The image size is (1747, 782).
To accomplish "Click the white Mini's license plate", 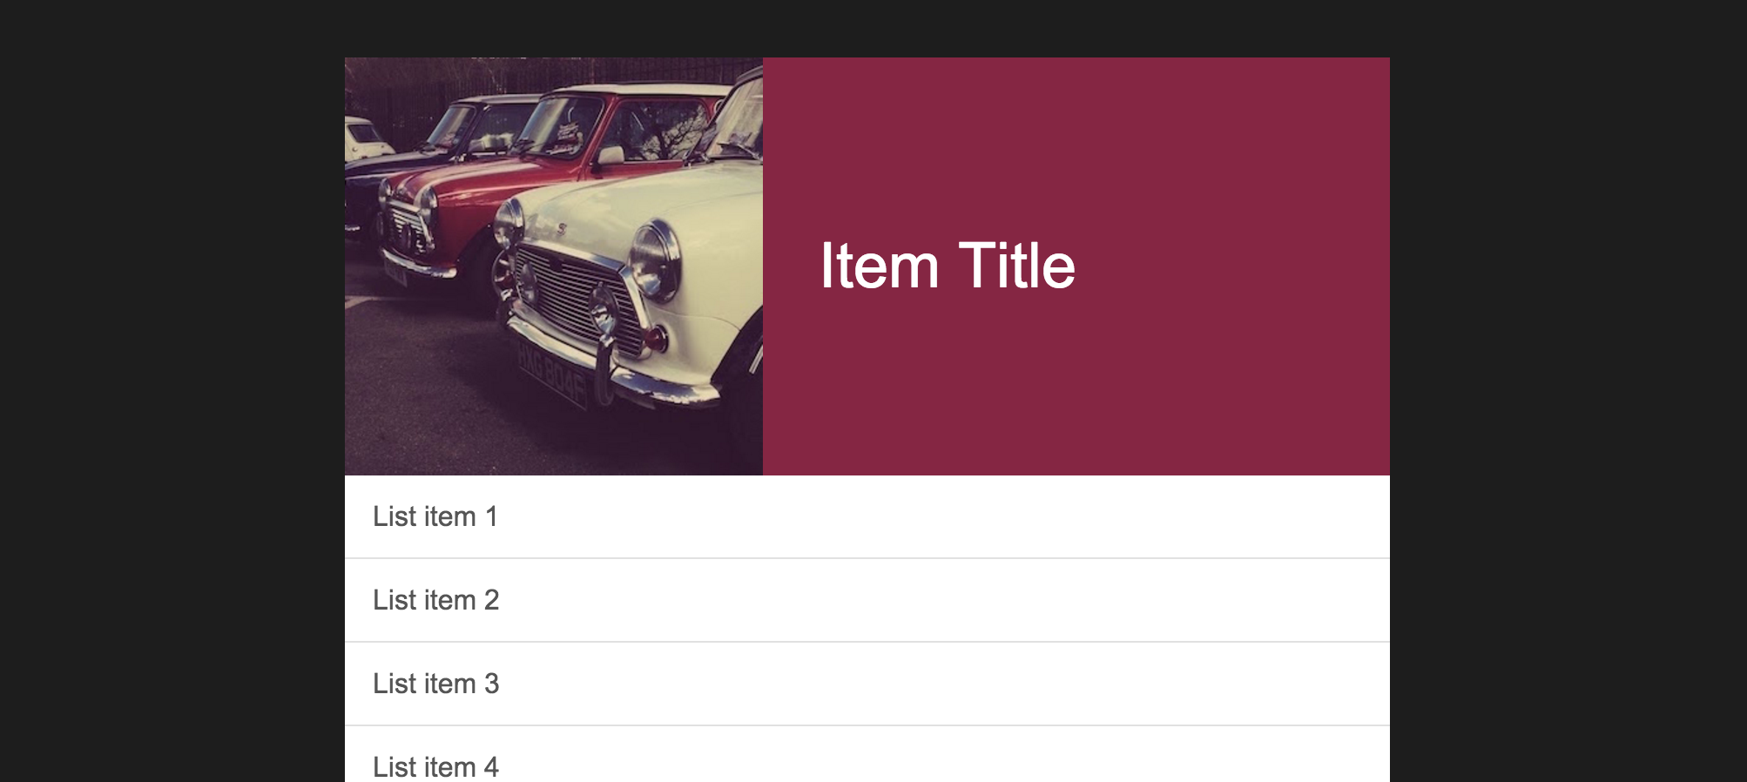I will (x=552, y=373).
